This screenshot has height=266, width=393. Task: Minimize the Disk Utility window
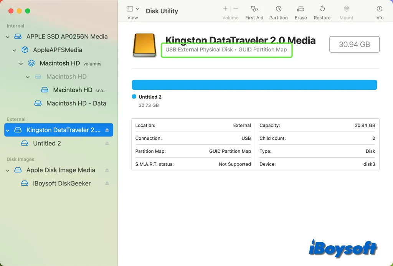[19, 11]
